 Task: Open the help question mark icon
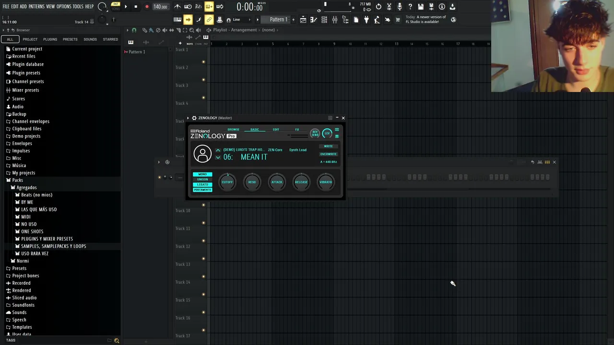tap(410, 7)
